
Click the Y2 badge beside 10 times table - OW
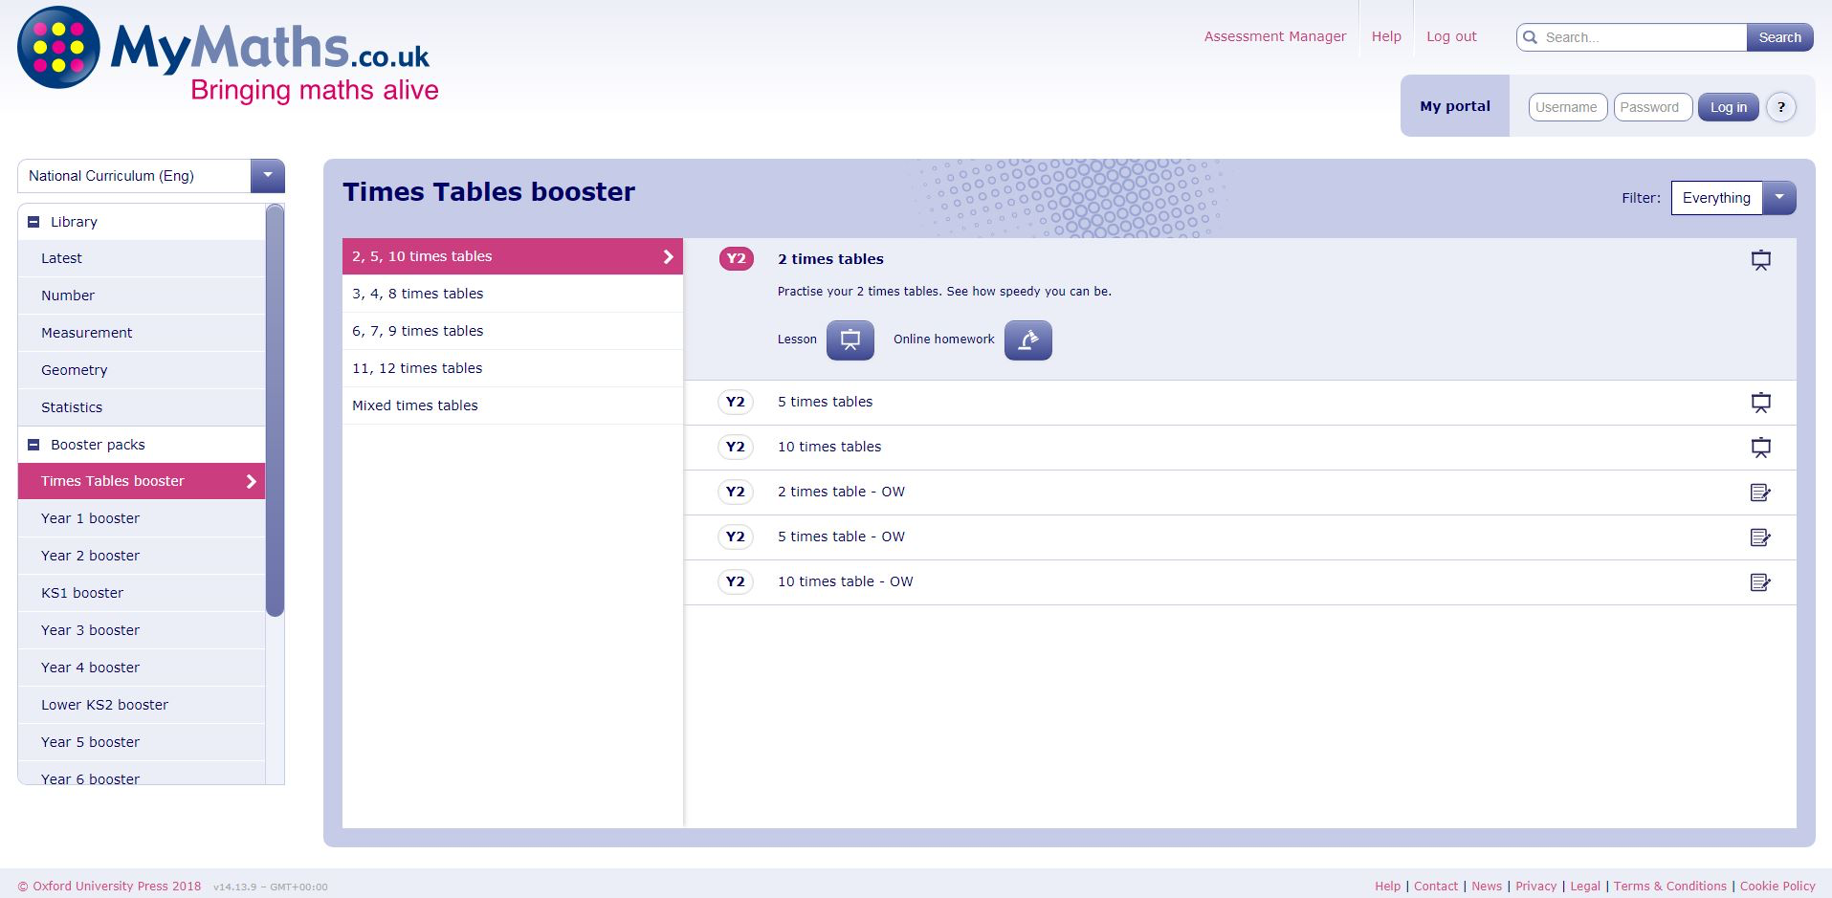point(735,581)
